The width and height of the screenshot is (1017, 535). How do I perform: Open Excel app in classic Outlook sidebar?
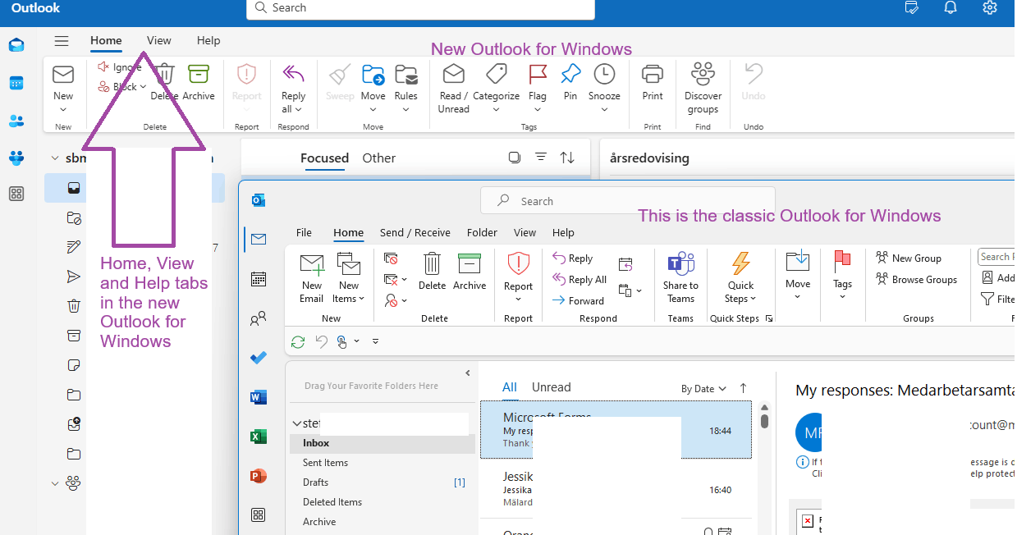tap(259, 437)
